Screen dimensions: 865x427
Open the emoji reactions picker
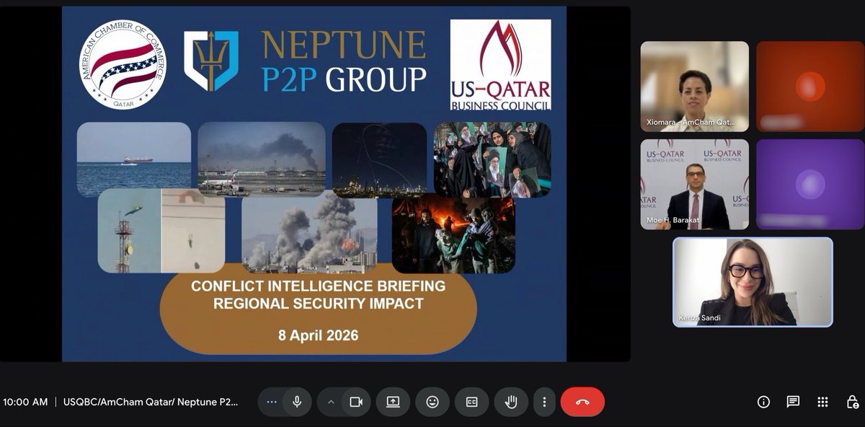point(432,402)
